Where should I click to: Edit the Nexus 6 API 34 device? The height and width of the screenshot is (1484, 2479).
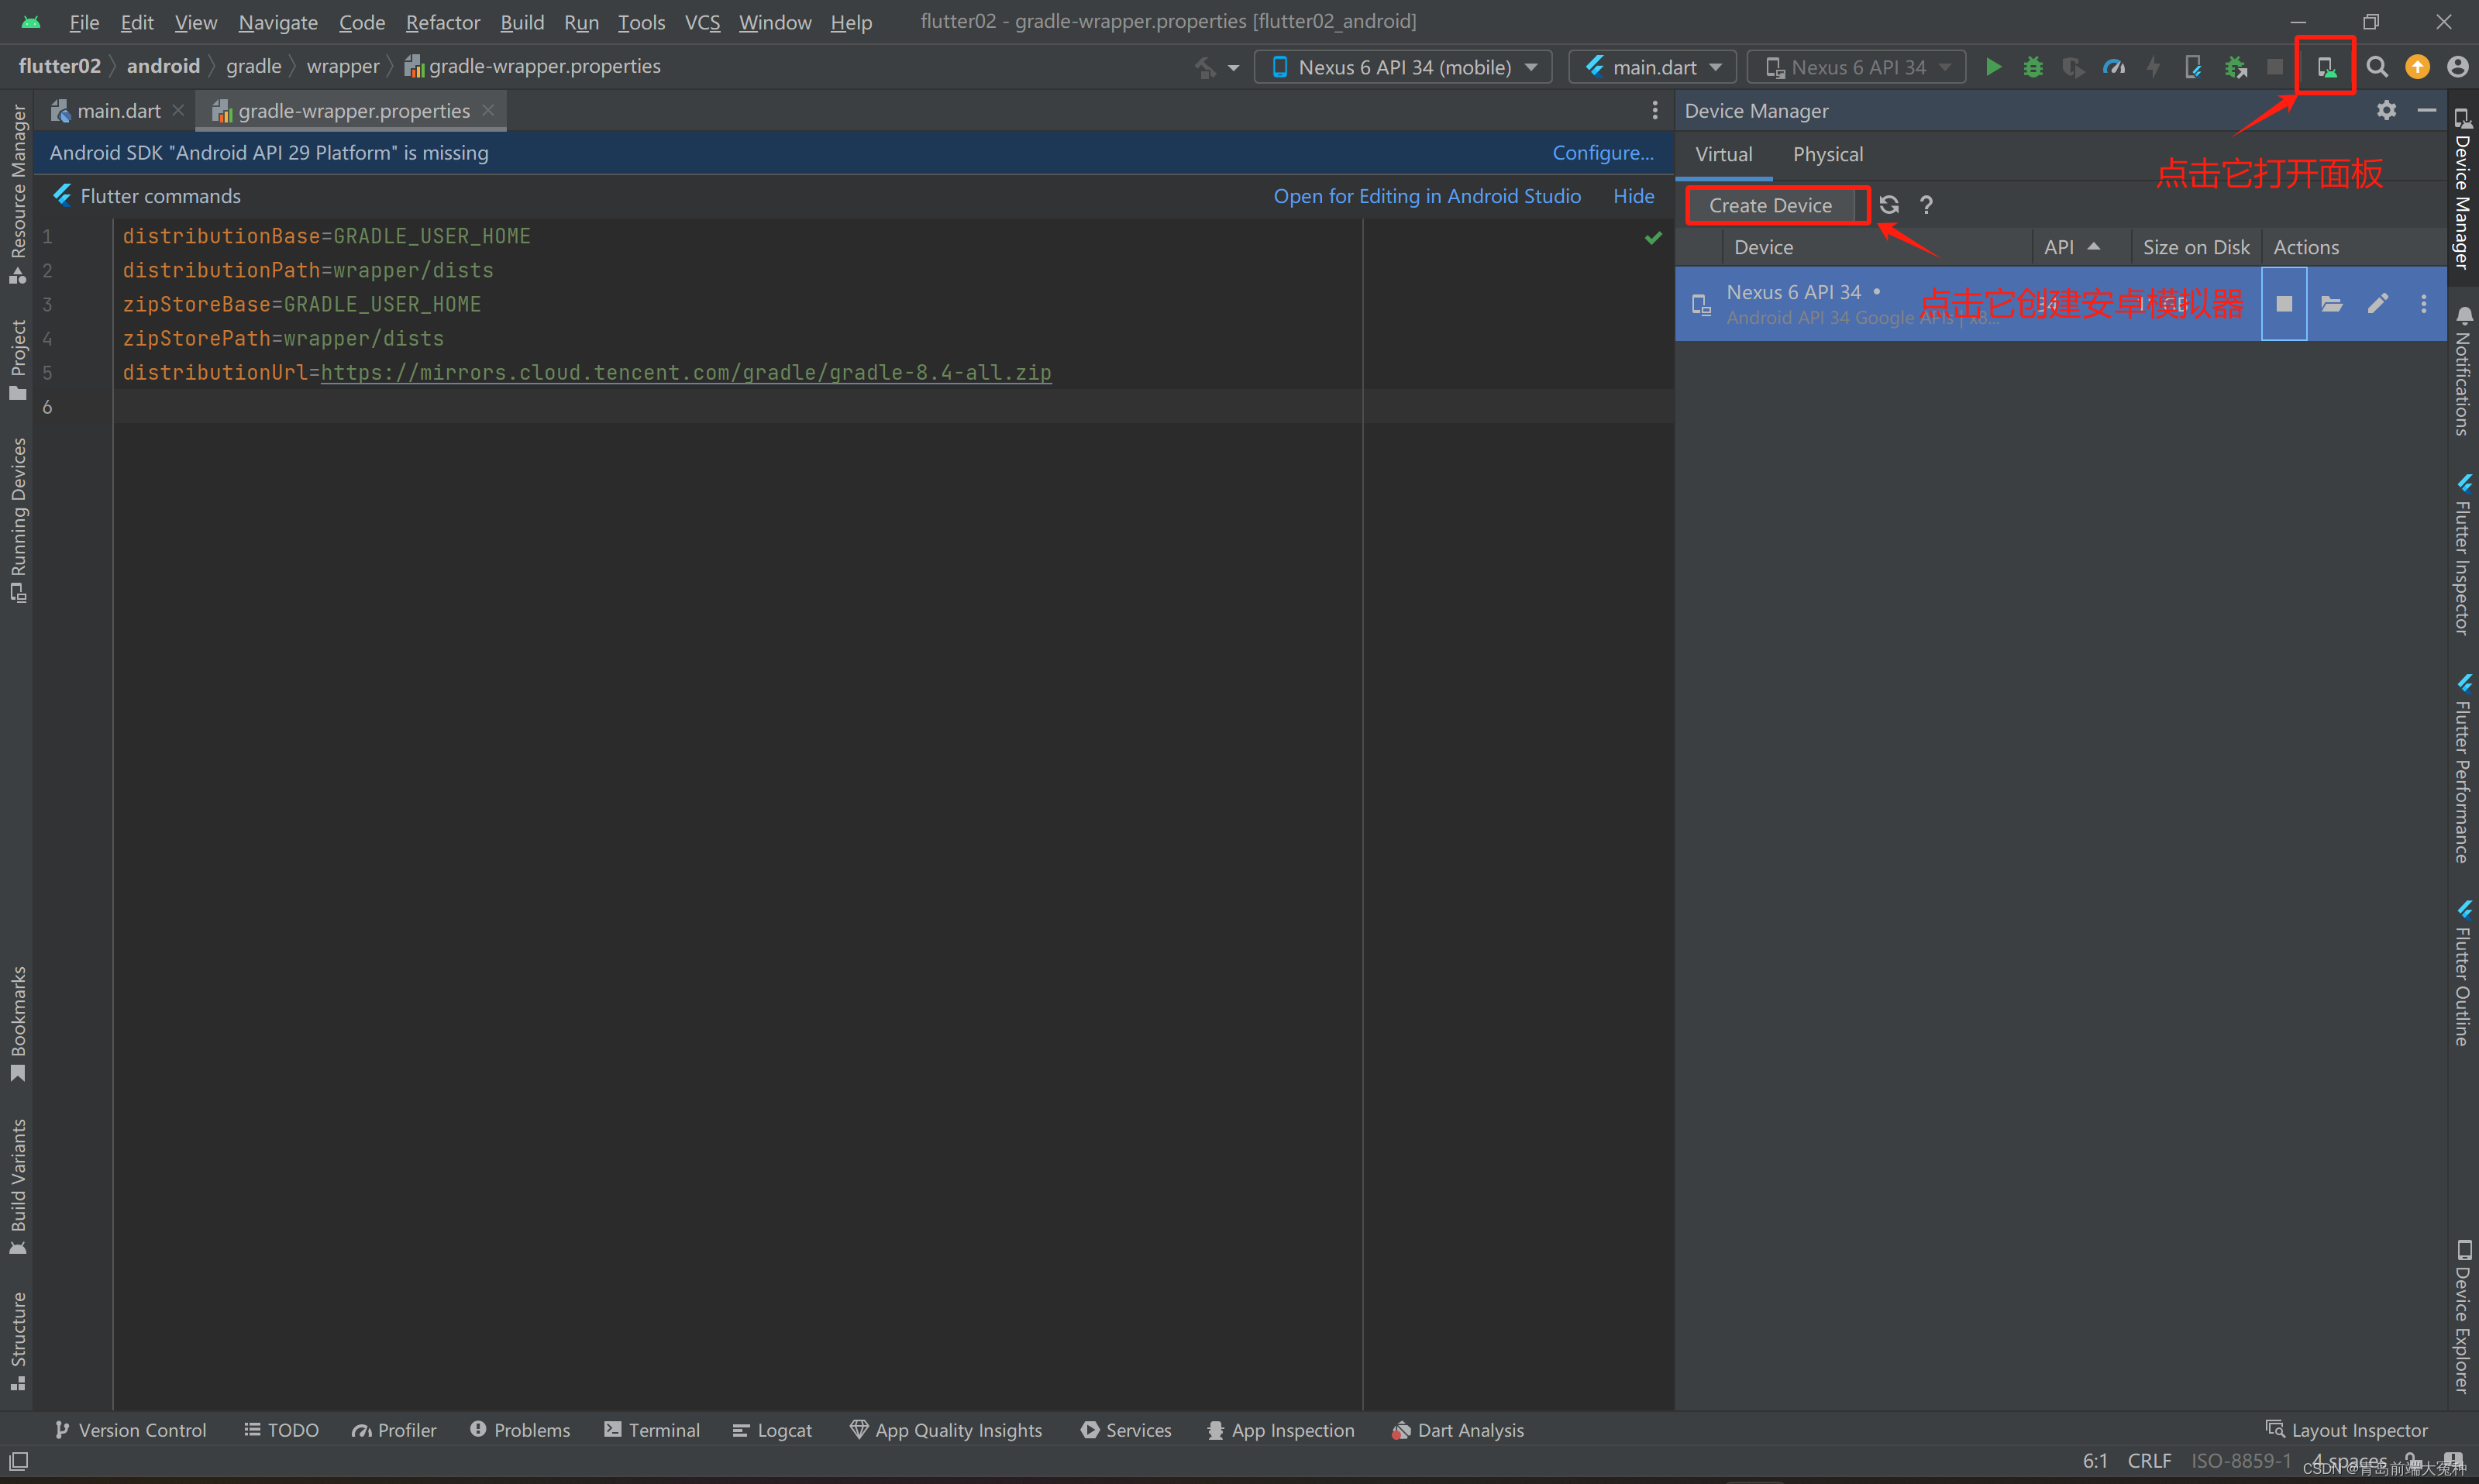click(2378, 304)
